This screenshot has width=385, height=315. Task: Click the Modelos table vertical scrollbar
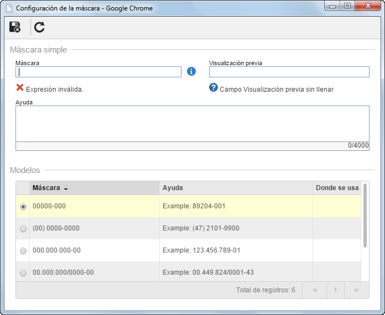pyautogui.click(x=365, y=216)
